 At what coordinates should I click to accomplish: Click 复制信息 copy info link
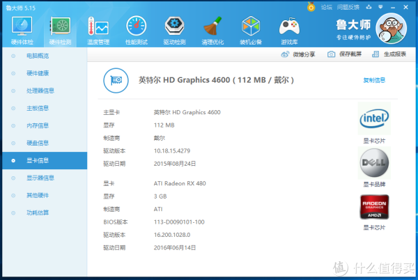tap(374, 80)
